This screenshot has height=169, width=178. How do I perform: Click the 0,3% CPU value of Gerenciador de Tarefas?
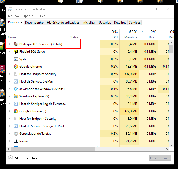coord(114,134)
